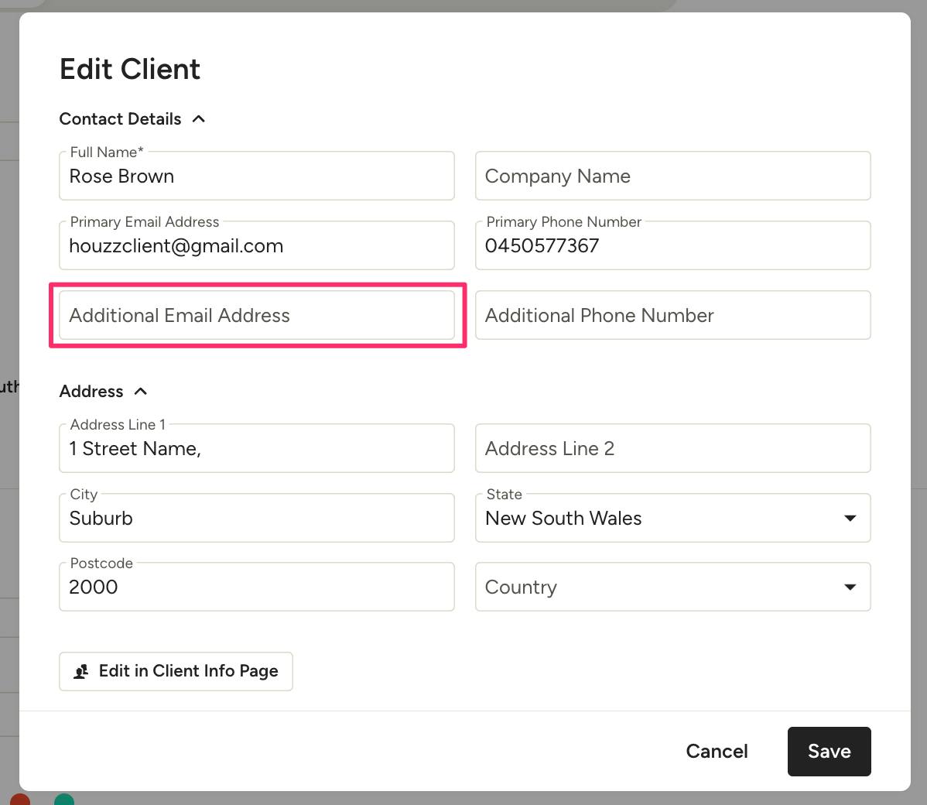The height and width of the screenshot is (805, 927).
Task: Open the State dropdown arrow
Action: point(850,518)
